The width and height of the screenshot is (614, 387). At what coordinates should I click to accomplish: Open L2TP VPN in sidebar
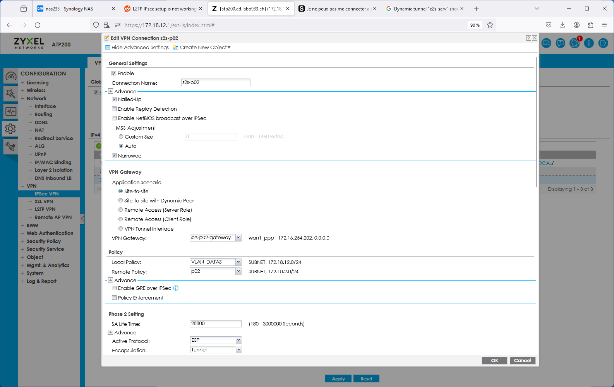pos(45,209)
